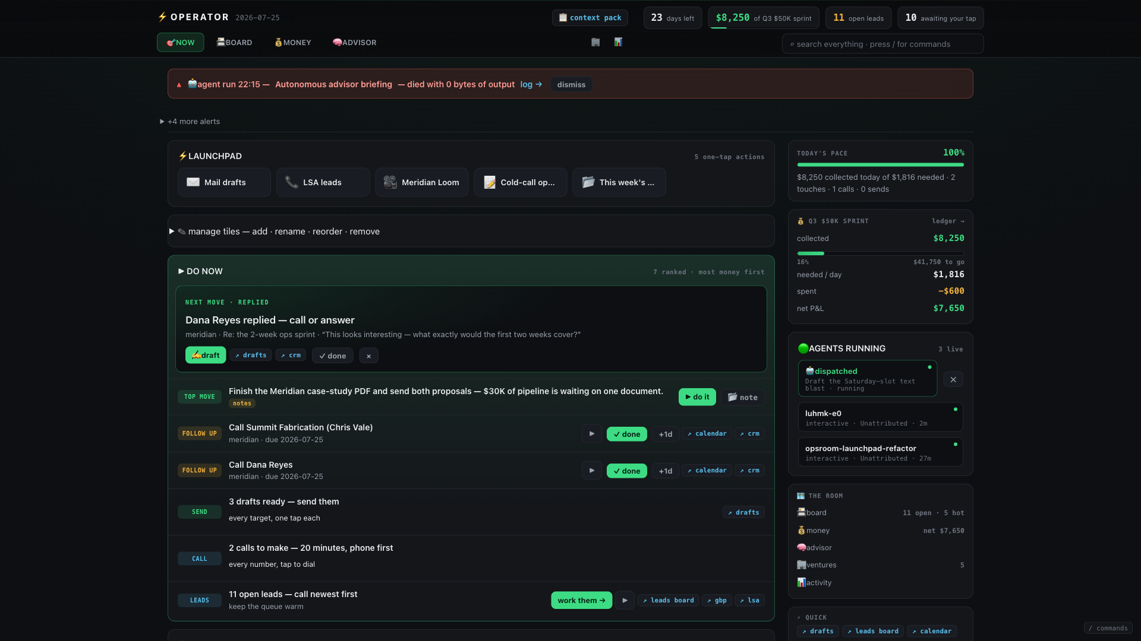Mark Call Dana Reyes as done
This screenshot has height=641, width=1141.
627,471
